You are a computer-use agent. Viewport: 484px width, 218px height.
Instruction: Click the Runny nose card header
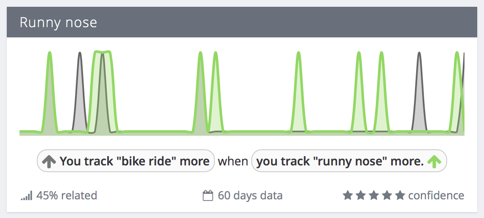pyautogui.click(x=242, y=22)
